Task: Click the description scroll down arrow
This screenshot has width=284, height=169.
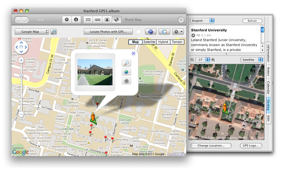Action: click(262, 50)
